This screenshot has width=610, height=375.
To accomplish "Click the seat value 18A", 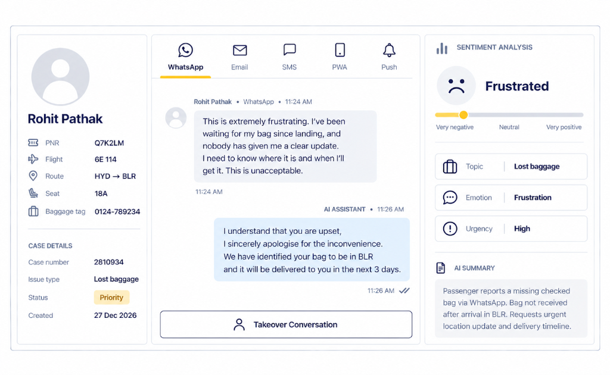I will (101, 193).
